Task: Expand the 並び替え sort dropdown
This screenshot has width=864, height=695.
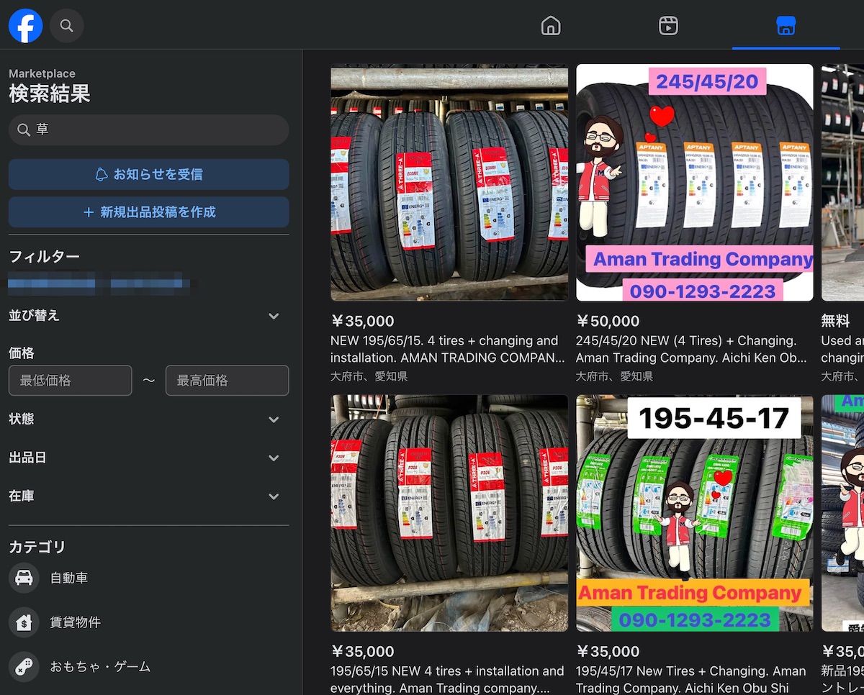Action: (x=274, y=316)
